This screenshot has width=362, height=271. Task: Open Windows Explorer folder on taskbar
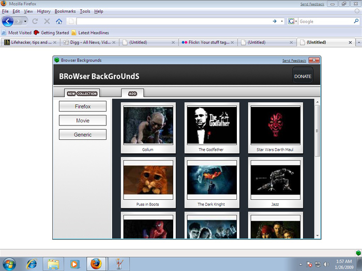(x=53, y=264)
